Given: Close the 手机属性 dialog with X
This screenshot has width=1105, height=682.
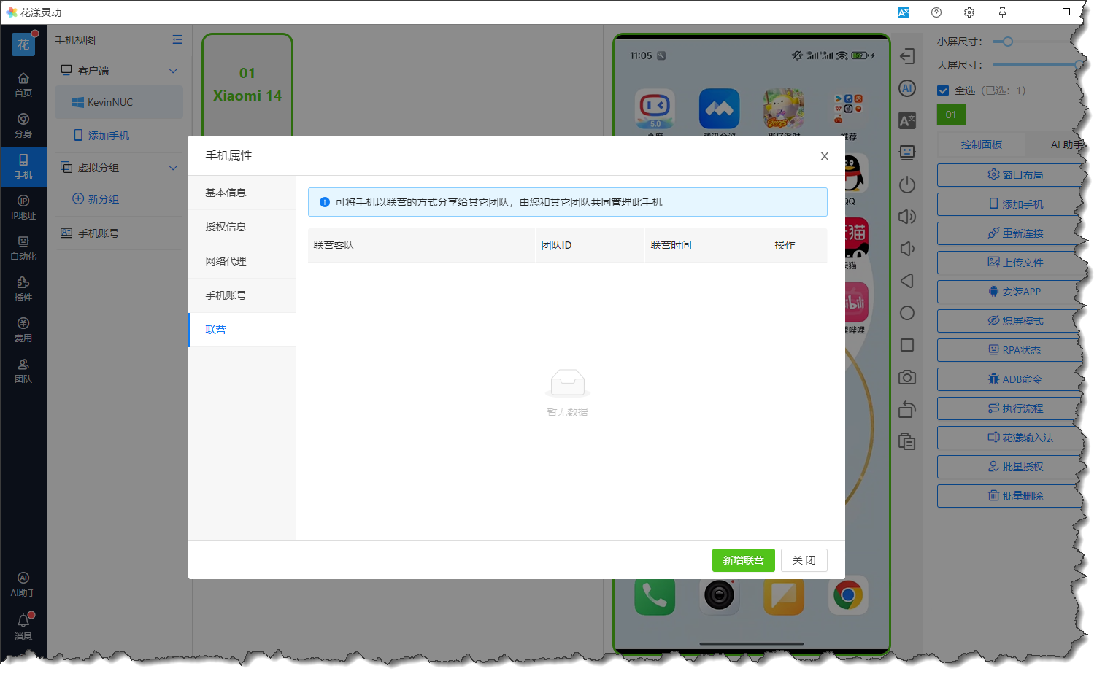Looking at the screenshot, I should pos(824,156).
